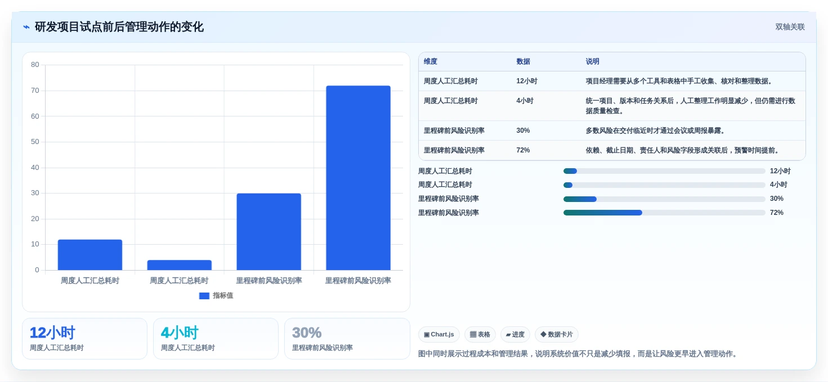828x382 pixels.
Task: Click the 12小时 value beside its progress bar
Action: click(780, 171)
